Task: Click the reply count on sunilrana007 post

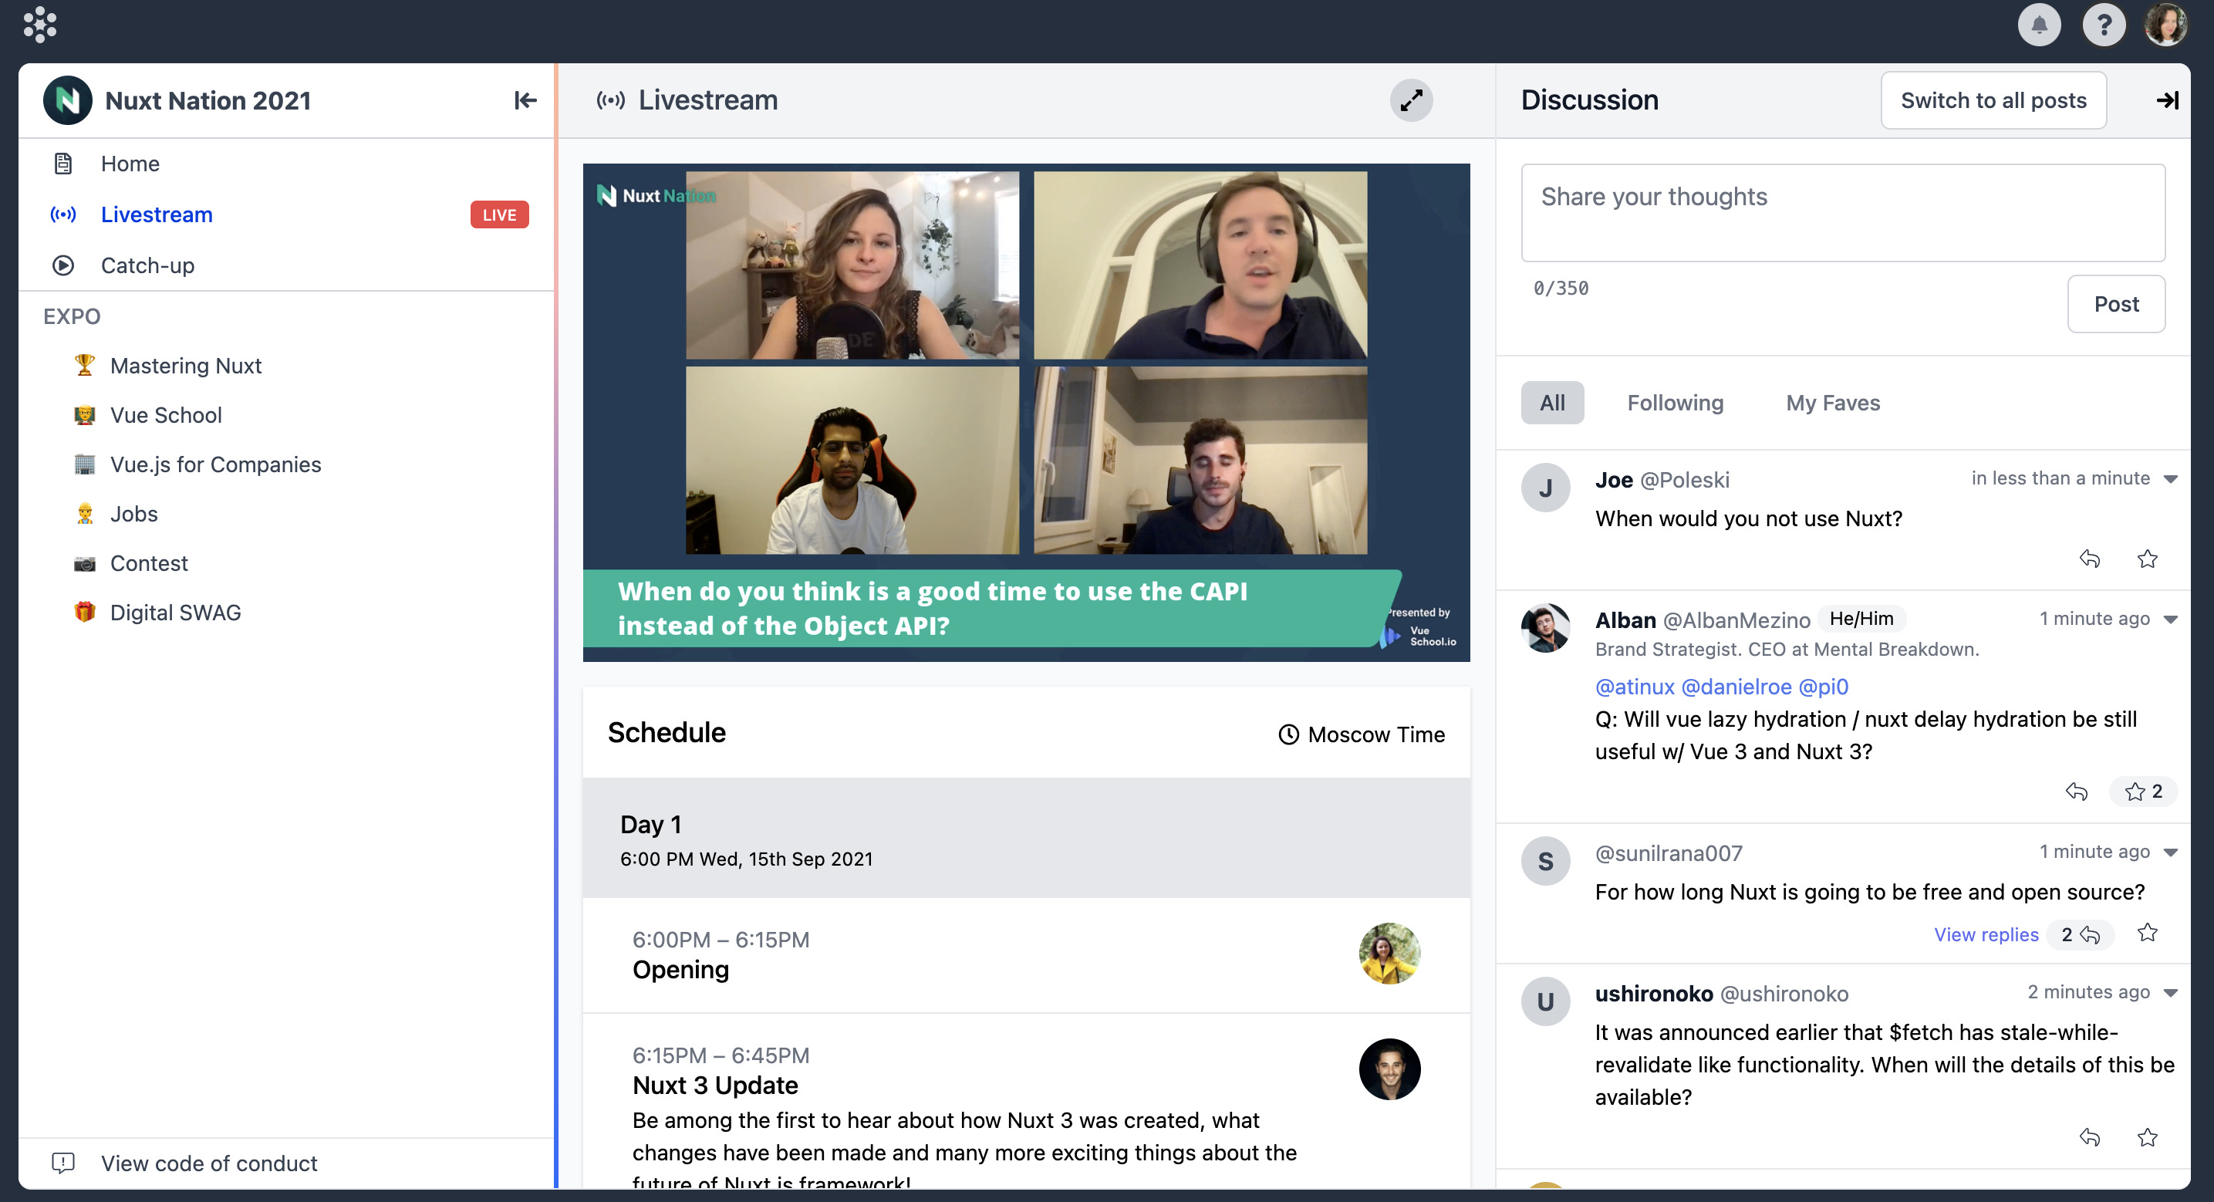Action: 2080,934
